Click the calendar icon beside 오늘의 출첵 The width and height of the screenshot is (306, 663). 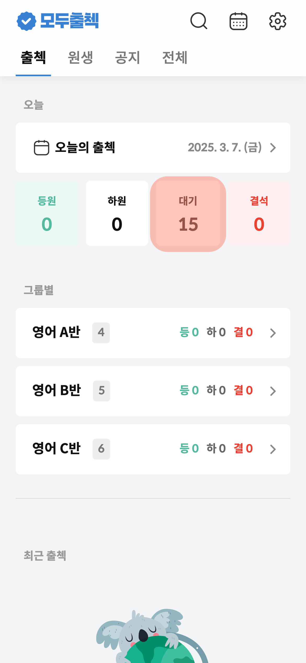[x=41, y=148]
